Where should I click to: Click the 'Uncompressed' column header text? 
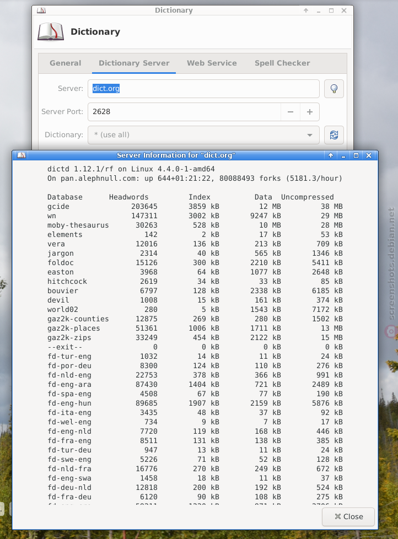(307, 197)
